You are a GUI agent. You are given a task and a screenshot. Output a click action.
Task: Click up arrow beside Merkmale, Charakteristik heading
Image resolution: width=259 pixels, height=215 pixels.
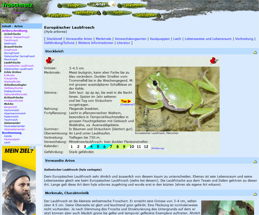point(255,193)
